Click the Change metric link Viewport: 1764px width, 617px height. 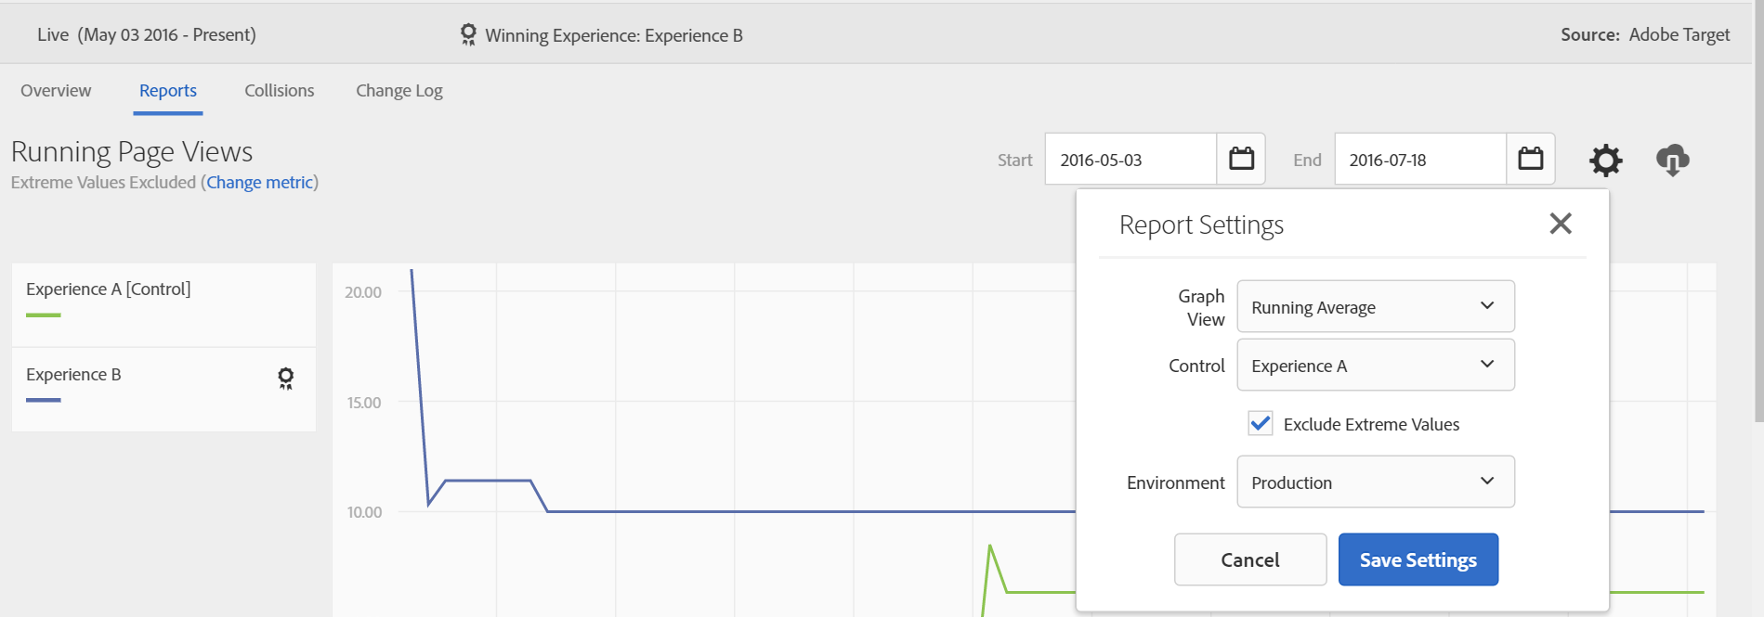[x=260, y=183]
